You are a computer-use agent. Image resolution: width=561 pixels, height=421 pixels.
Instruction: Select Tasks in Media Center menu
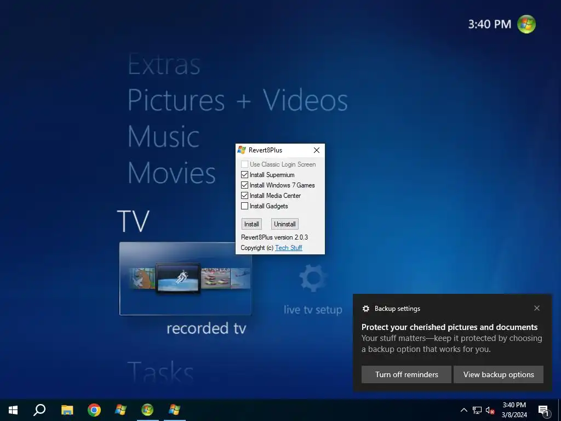161,372
